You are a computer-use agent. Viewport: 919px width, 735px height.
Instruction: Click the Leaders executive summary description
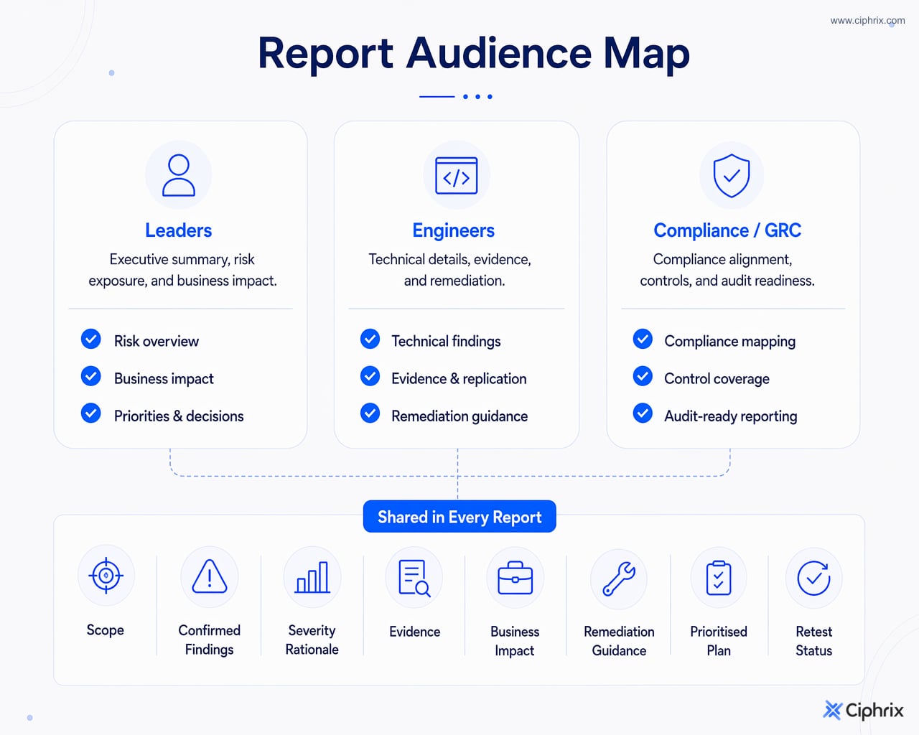[x=182, y=270]
